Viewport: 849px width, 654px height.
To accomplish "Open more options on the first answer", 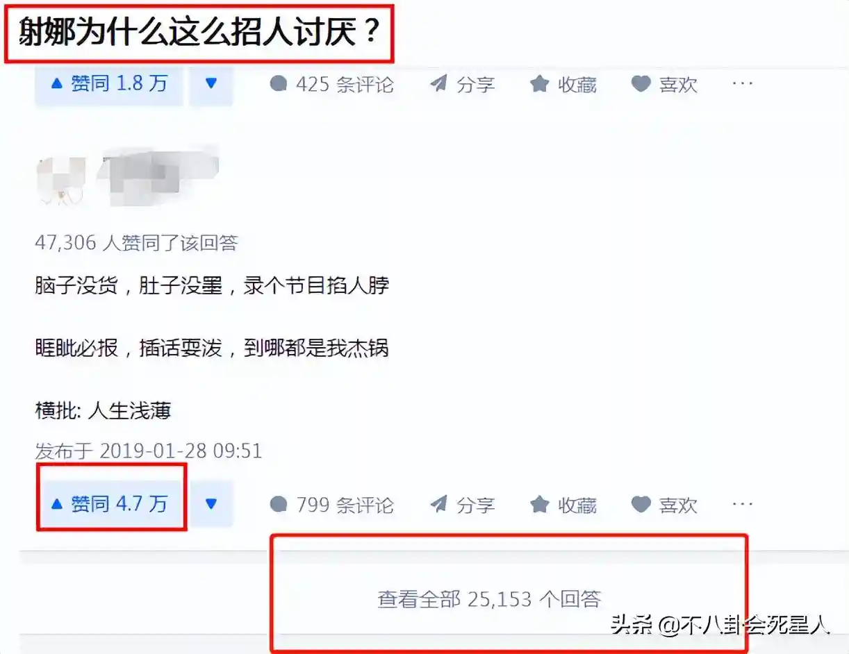I will click(x=743, y=84).
